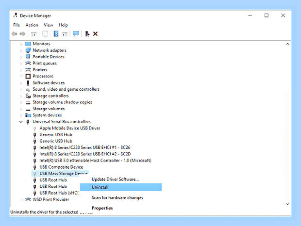This screenshot has height=226, width=301.
Task: Click the Storage volumes category icon
Action: 28,110
